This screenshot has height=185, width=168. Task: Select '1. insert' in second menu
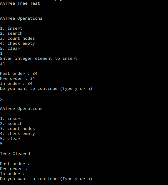pyautogui.click(x=11, y=119)
